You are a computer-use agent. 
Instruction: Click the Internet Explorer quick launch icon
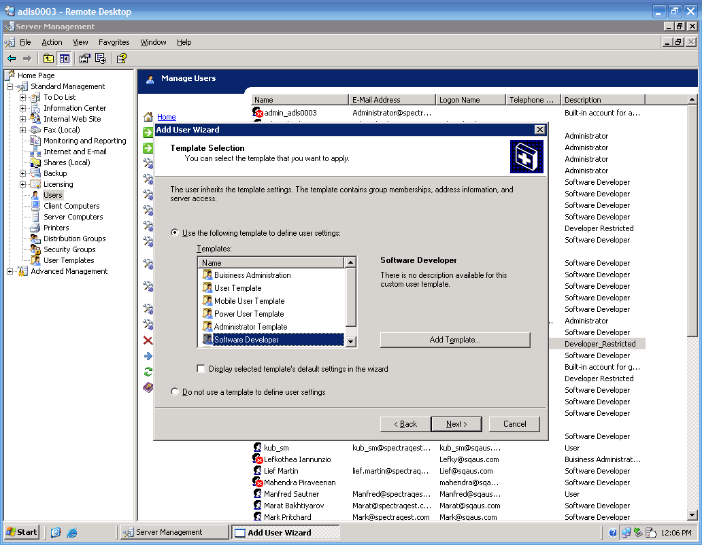[x=71, y=532]
